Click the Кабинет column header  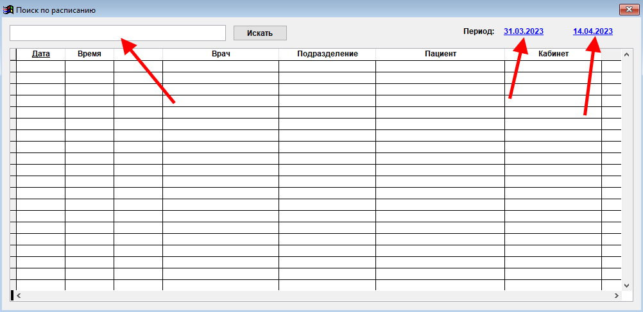553,54
